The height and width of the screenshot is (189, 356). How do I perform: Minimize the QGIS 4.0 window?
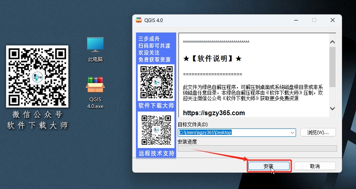[296, 20]
